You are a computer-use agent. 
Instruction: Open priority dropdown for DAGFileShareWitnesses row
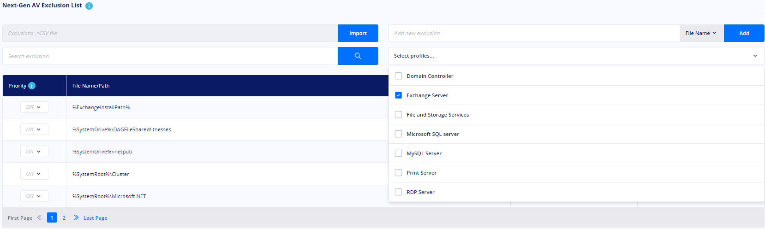(34, 129)
